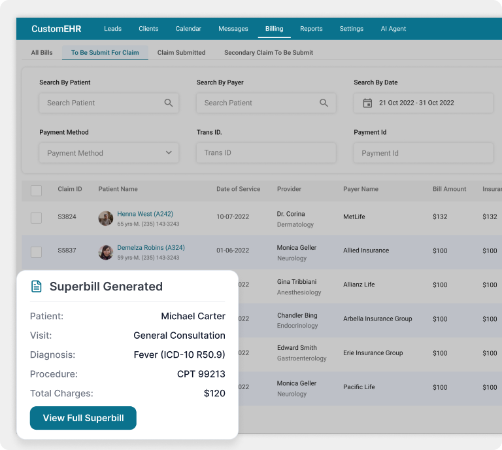Click Henna West's profile avatar
This screenshot has height=450, width=502.
pyautogui.click(x=106, y=218)
